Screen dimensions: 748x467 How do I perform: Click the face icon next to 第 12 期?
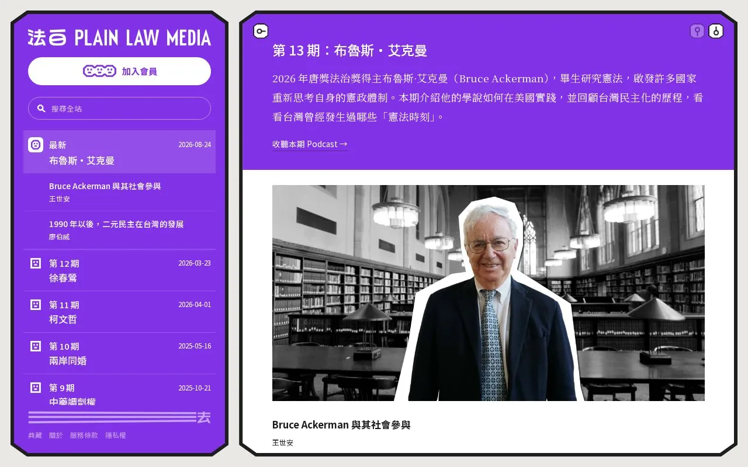36,263
